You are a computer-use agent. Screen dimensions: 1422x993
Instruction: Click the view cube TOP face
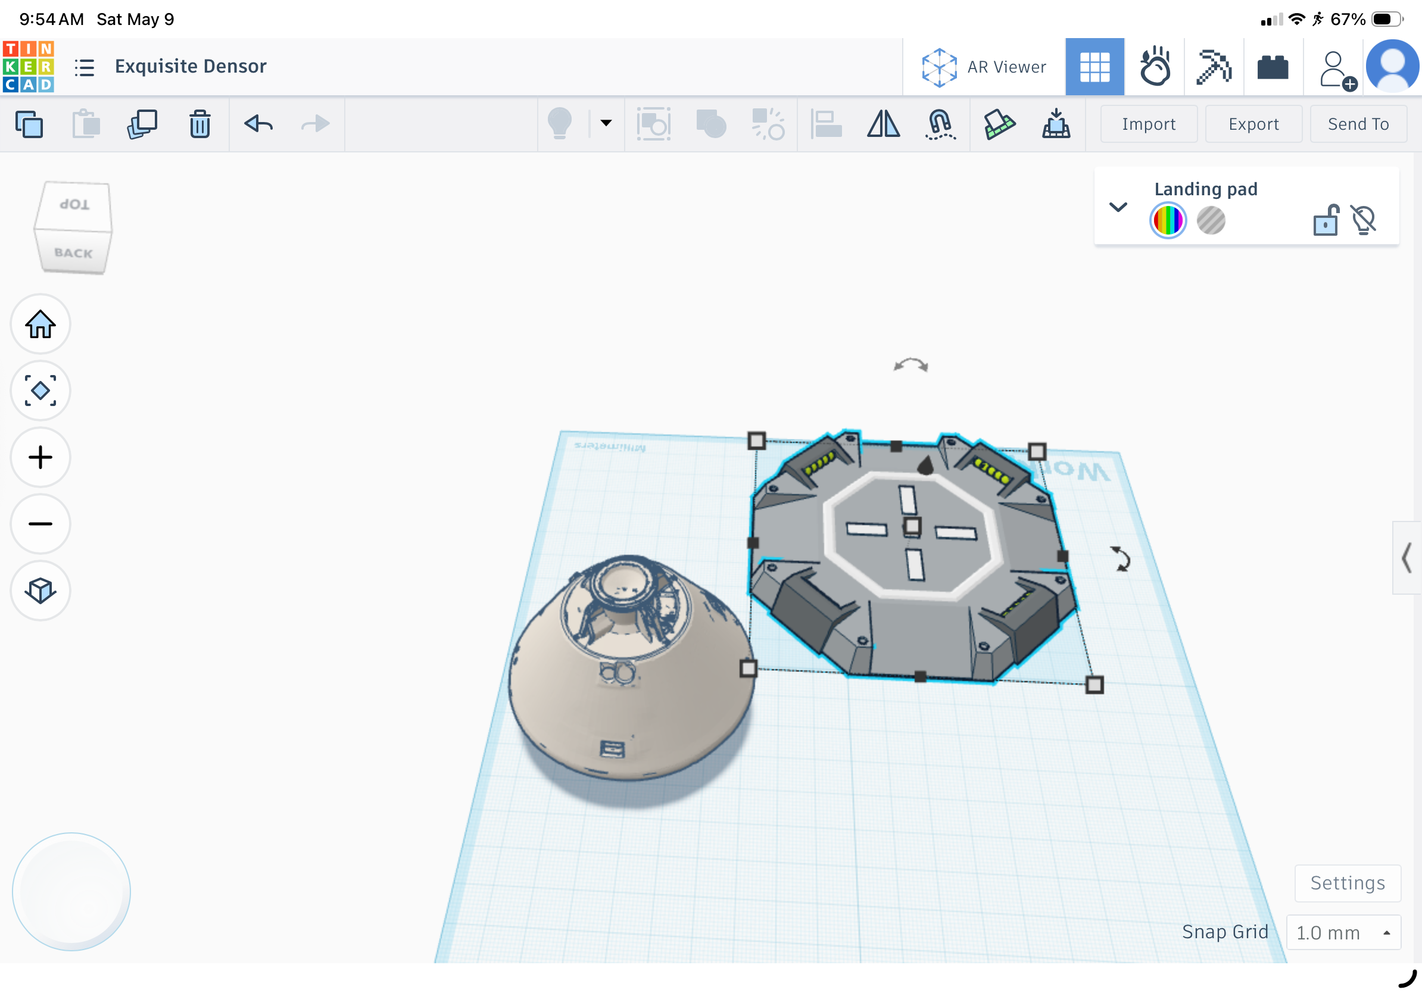click(74, 205)
